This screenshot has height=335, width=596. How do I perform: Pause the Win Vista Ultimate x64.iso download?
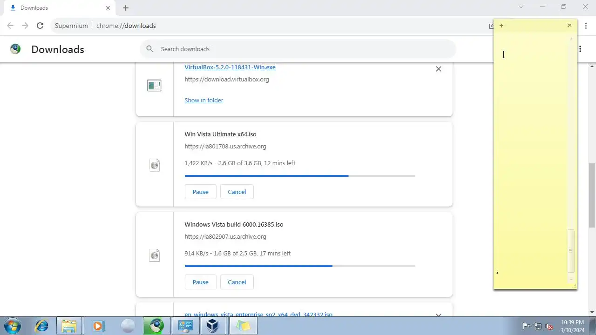(201, 192)
